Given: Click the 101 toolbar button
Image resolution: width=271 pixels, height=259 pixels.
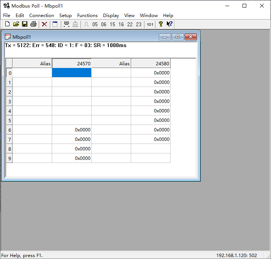Looking at the screenshot, I should [x=150, y=24].
